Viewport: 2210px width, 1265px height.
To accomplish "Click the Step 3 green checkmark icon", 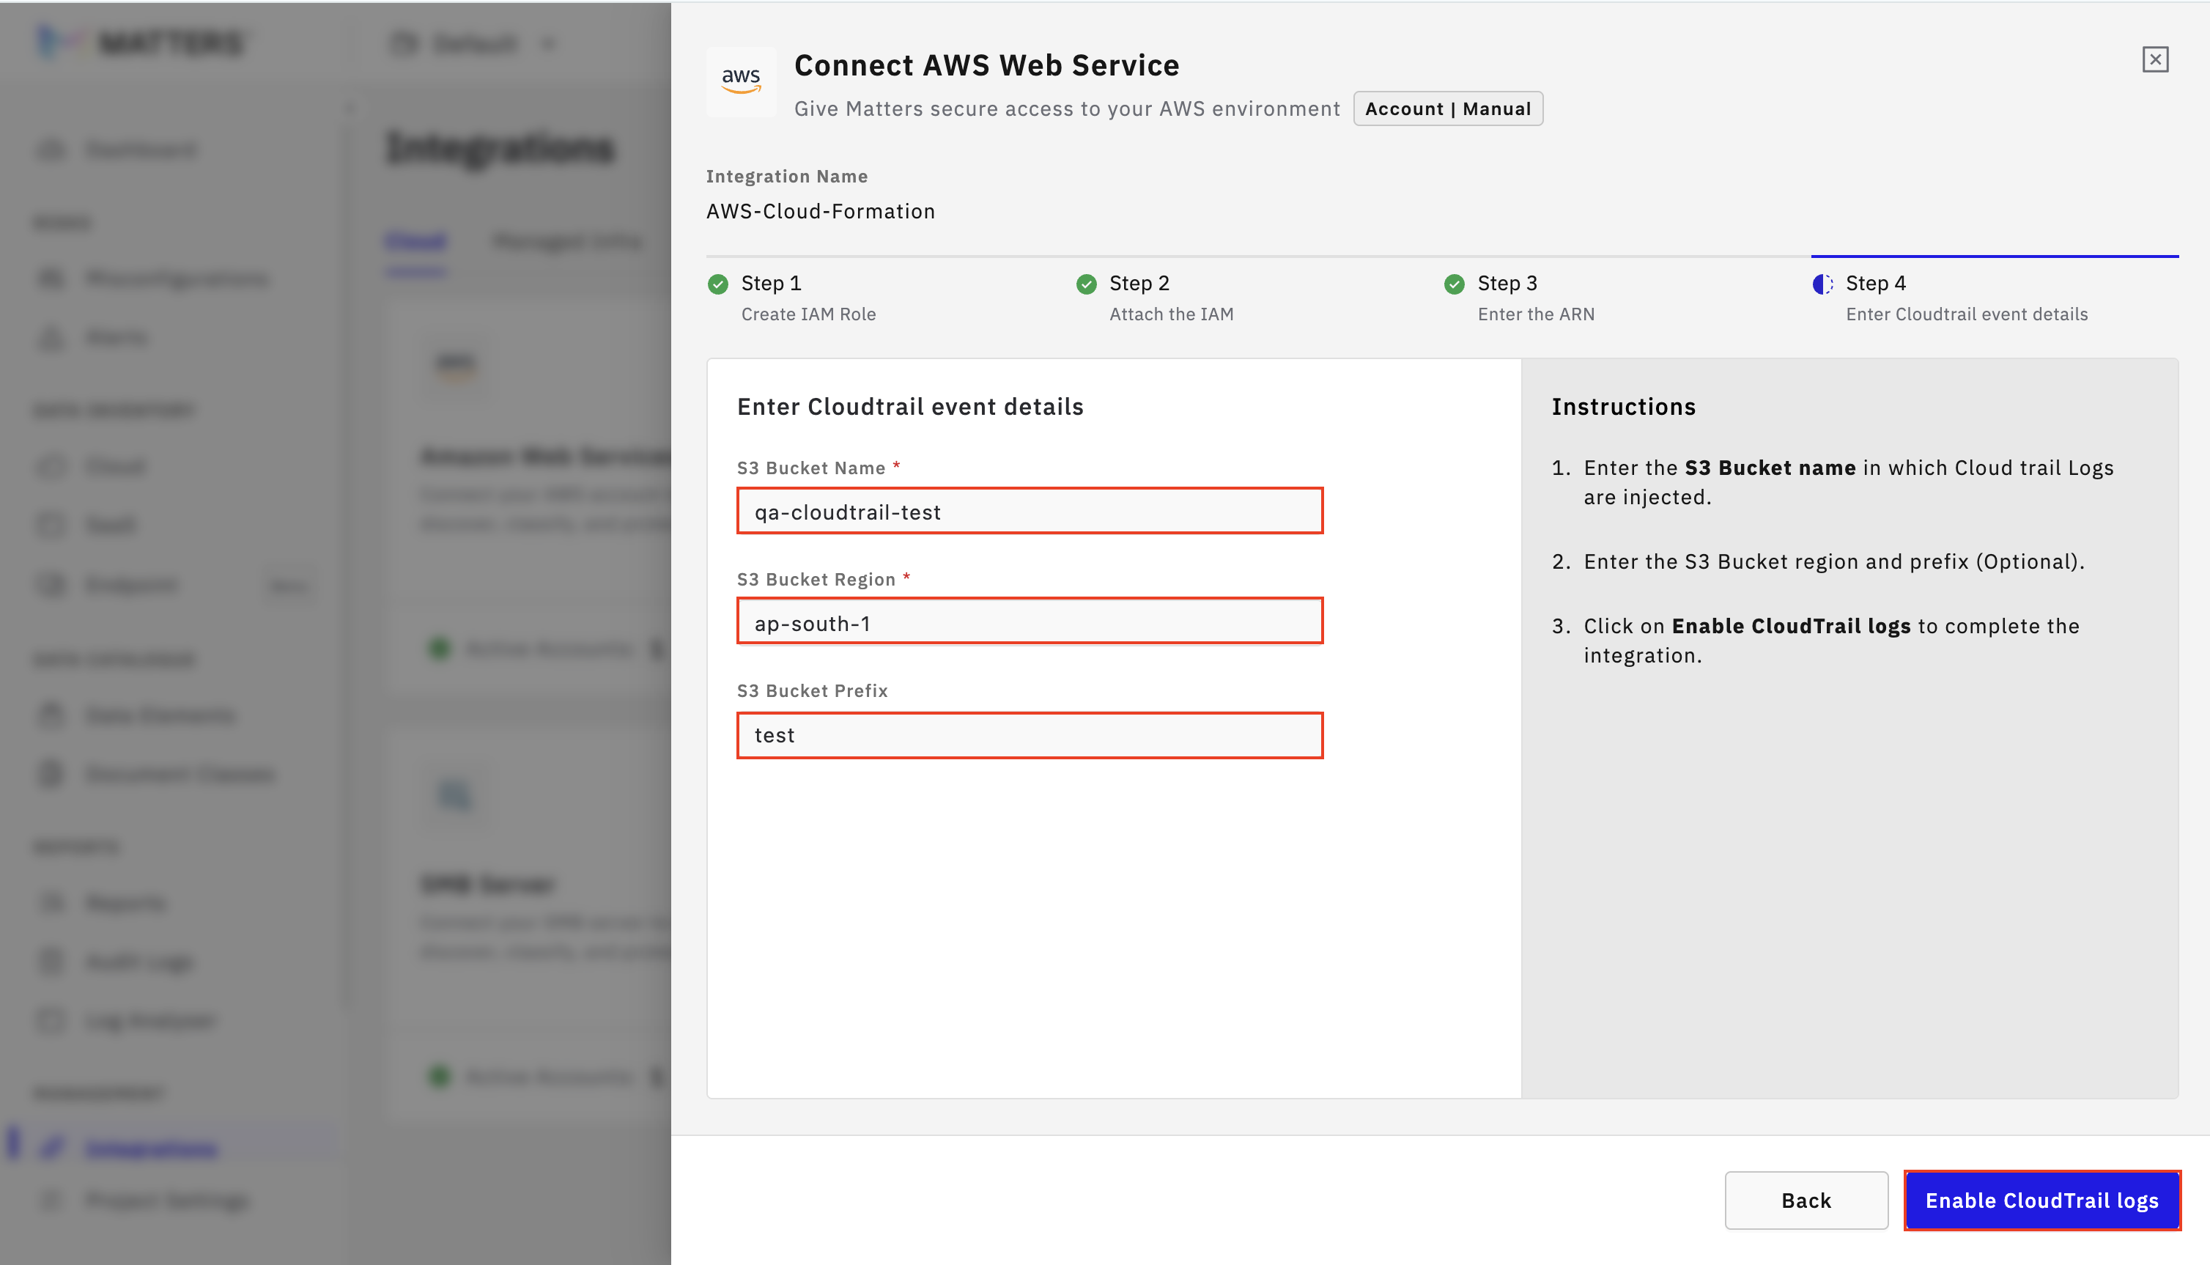I will tap(1455, 284).
